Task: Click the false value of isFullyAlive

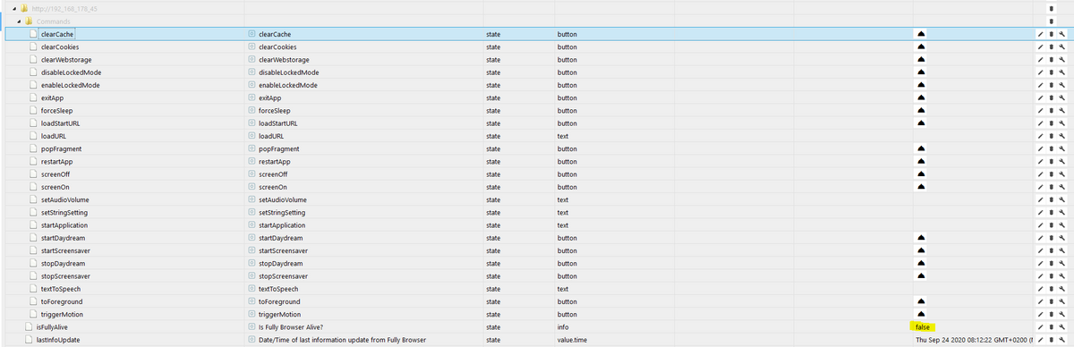Action: (924, 327)
